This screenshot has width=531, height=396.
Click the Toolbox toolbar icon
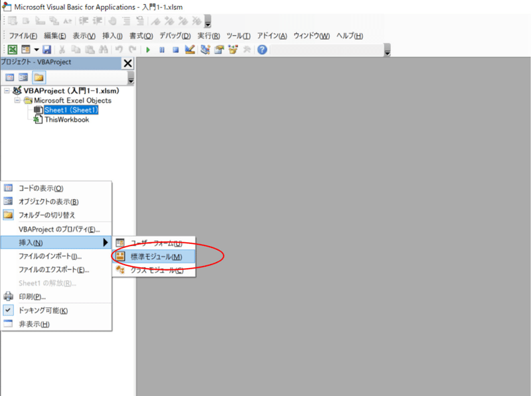point(247,50)
